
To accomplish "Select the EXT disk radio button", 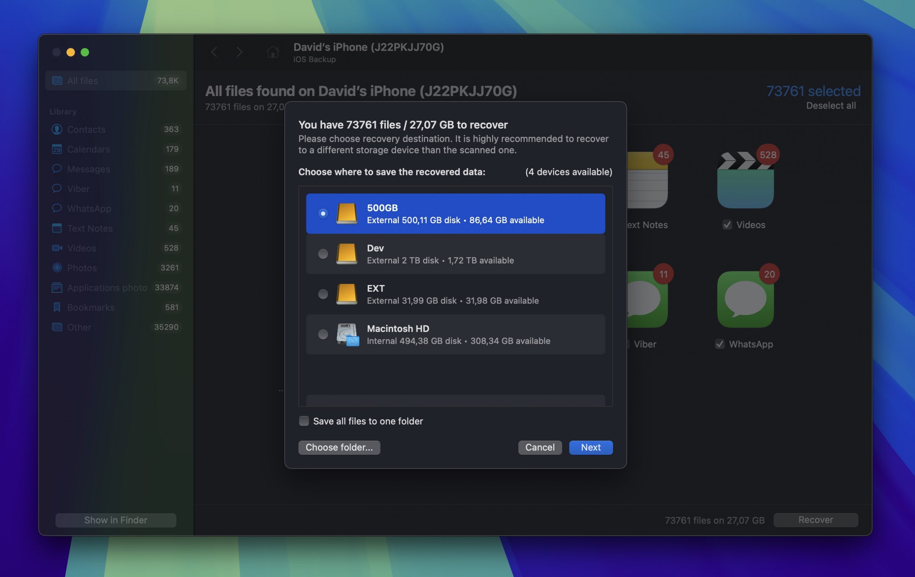I will (x=323, y=294).
